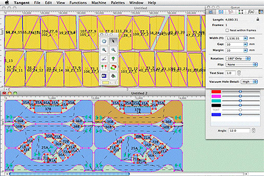264x176 pixels.
Task: Click the lock icon beside Length
Action: click(x=258, y=20)
